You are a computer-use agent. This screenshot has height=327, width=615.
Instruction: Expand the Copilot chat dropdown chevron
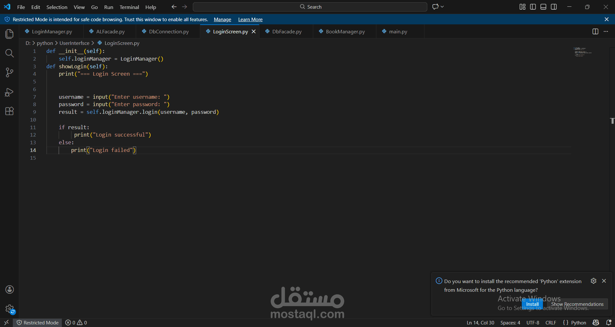coord(442,7)
